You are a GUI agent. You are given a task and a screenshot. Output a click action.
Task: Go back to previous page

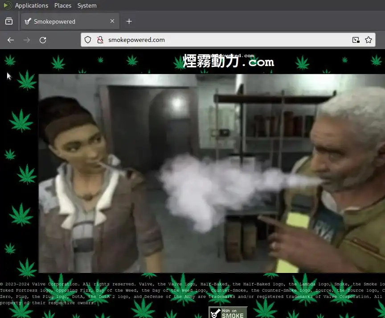tap(11, 40)
